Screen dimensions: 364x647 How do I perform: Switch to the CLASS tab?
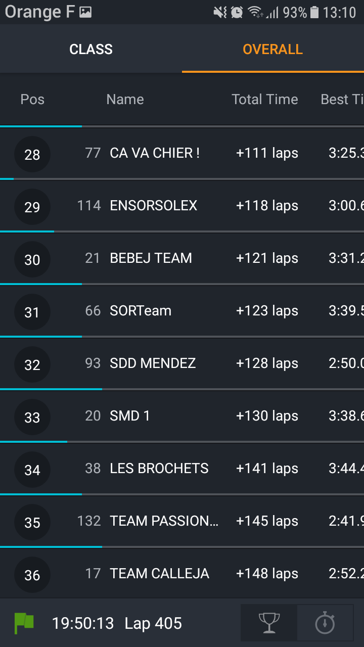point(91,49)
